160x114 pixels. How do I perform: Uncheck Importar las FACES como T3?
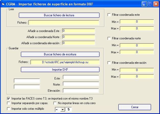(9, 99)
